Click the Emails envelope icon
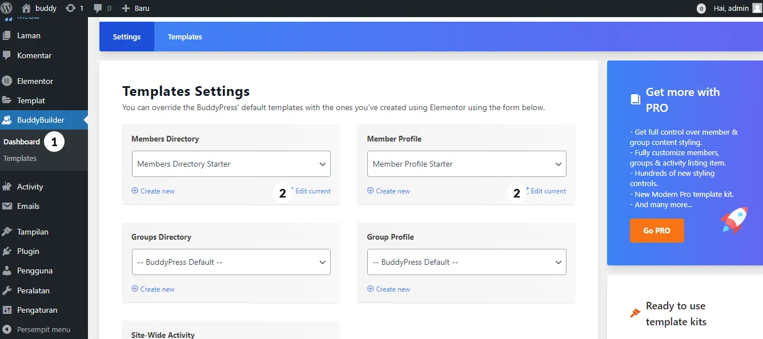This screenshot has height=339, width=763. 7,206
